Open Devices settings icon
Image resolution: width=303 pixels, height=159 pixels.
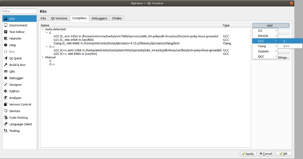click(6, 111)
